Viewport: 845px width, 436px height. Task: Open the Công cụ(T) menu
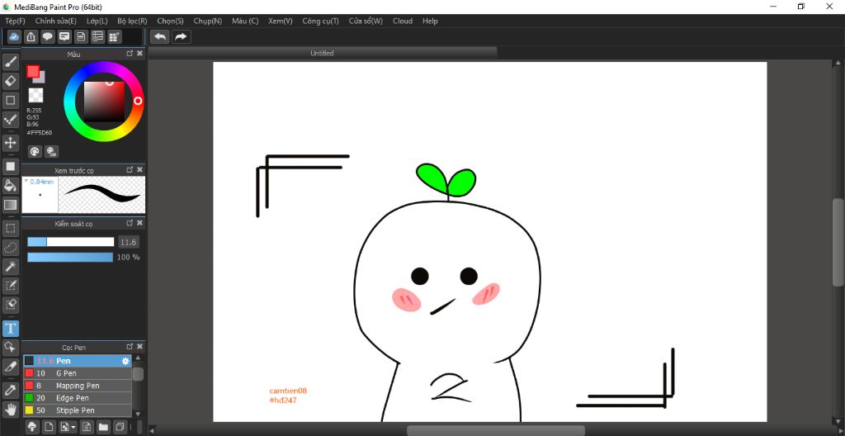click(x=321, y=21)
